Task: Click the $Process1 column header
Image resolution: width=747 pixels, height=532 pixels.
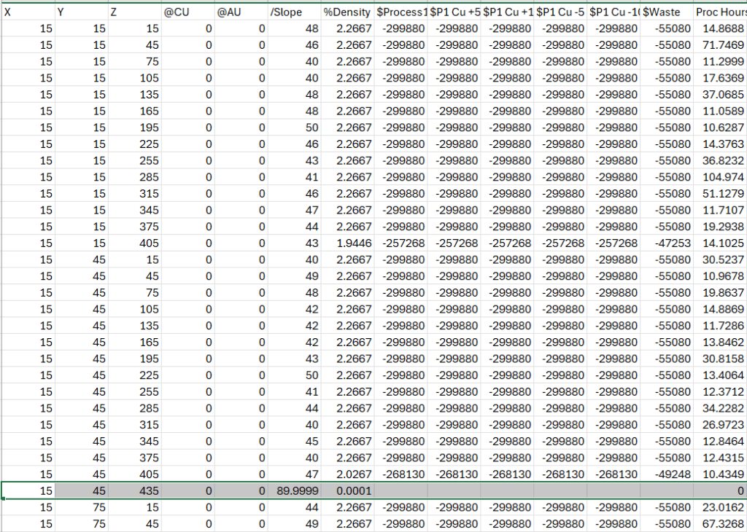Action: point(401,12)
